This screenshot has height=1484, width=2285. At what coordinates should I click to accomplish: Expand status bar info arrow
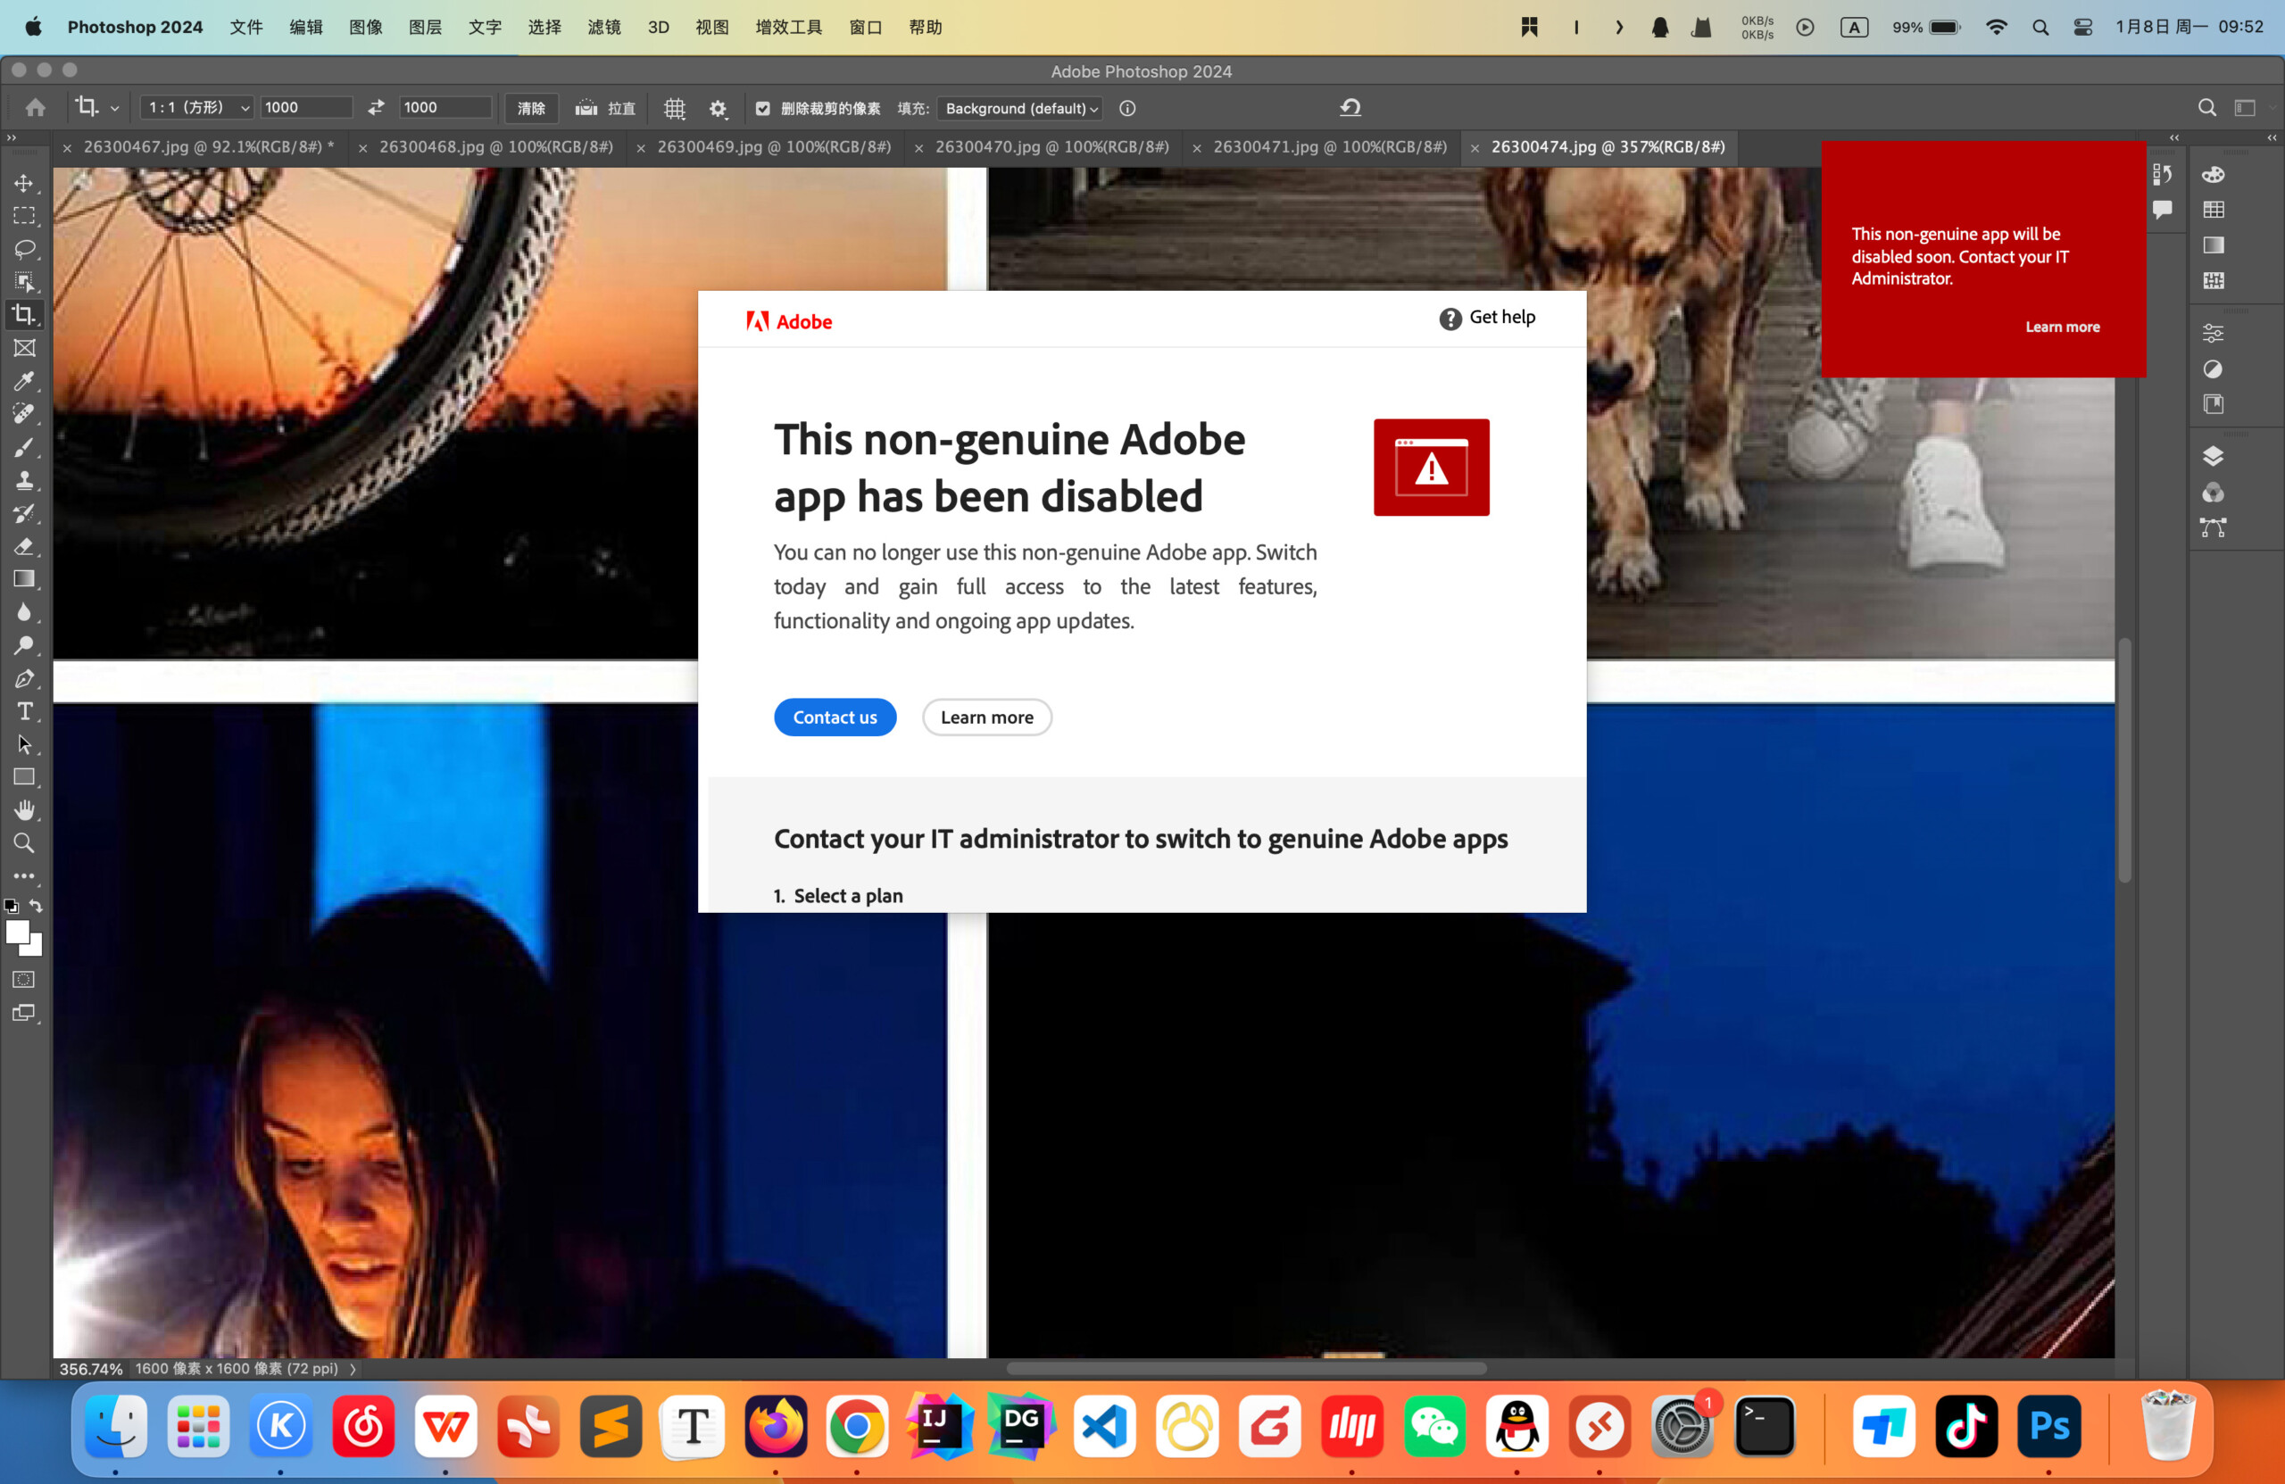pyautogui.click(x=353, y=1369)
